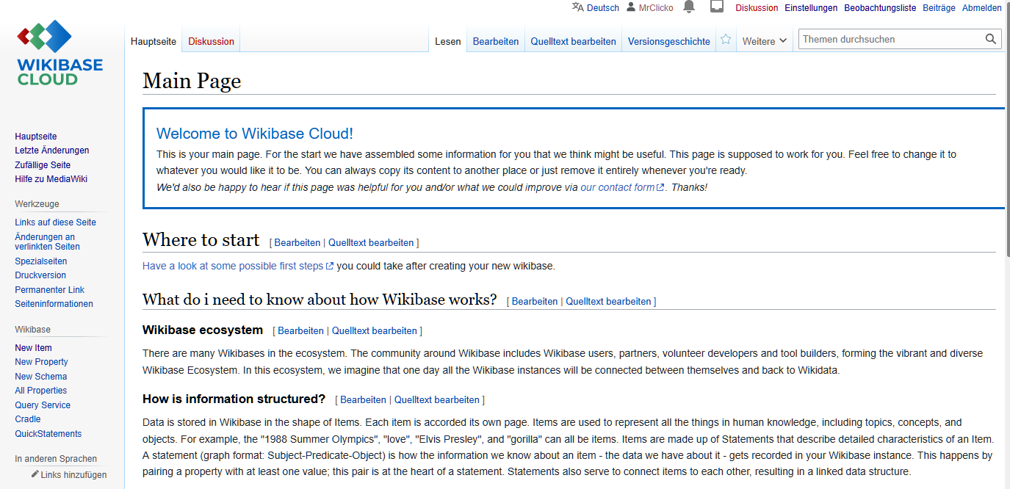Open the Query Service link
Viewport: 1010px width, 489px height.
pyautogui.click(x=43, y=405)
